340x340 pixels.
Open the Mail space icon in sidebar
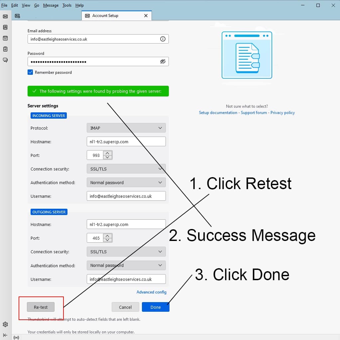pyautogui.click(x=5, y=16)
